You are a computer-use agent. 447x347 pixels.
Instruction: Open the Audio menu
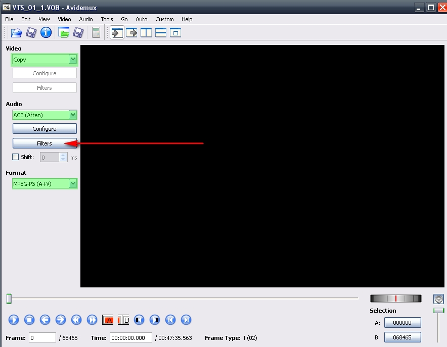pyautogui.click(x=86, y=19)
